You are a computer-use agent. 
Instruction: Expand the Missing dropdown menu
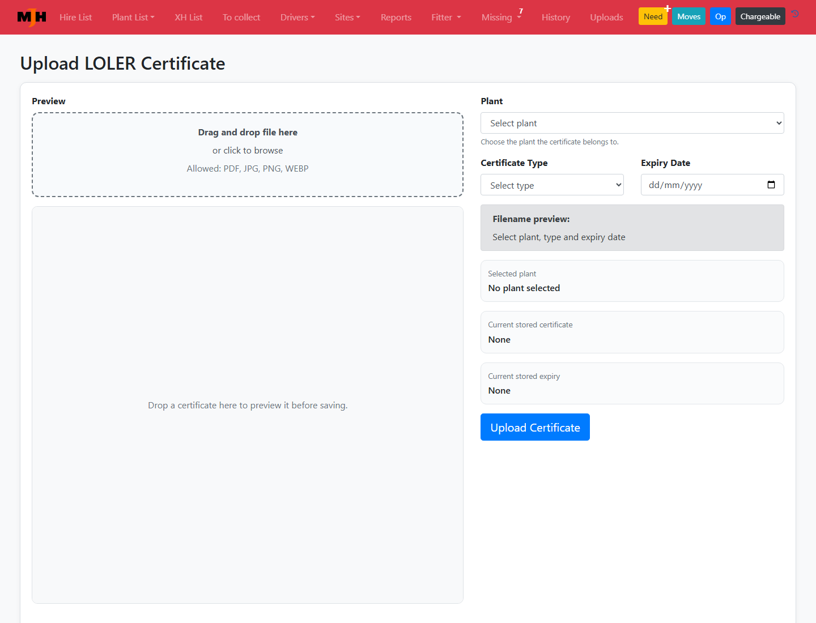pos(501,17)
